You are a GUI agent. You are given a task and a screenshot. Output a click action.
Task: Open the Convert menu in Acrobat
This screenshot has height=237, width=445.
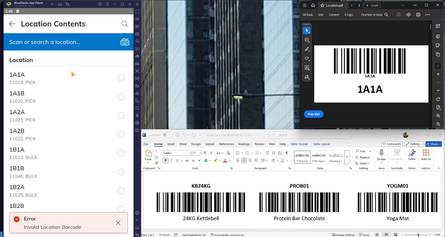[334, 15]
